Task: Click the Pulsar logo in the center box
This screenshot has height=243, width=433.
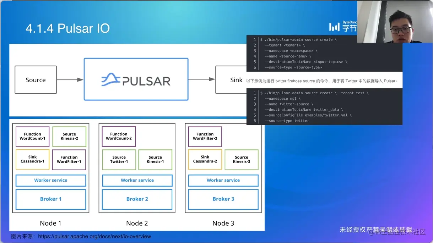Action: coord(136,79)
